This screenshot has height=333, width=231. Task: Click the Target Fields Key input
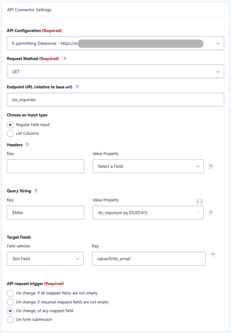149,258
